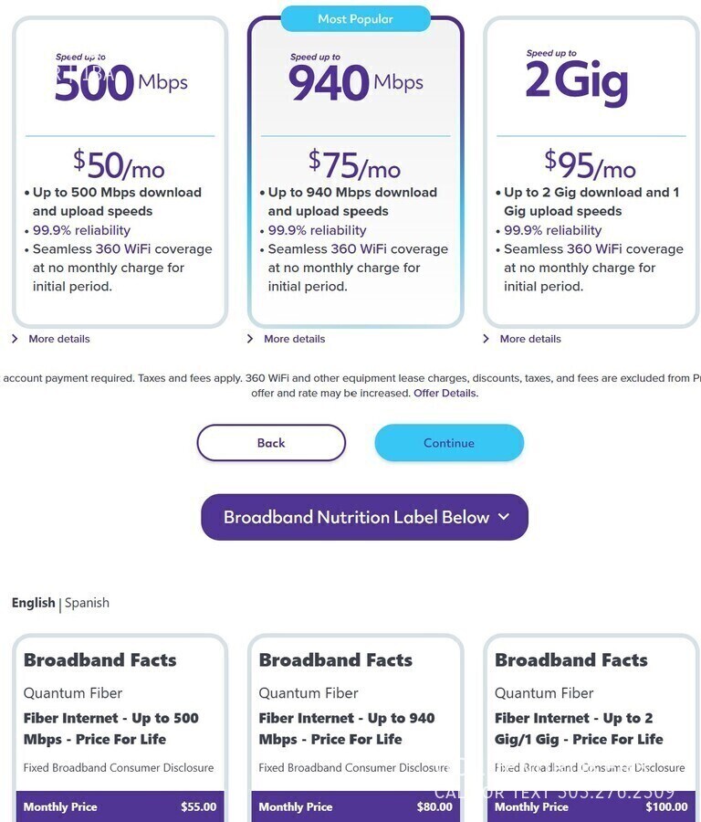701x822 pixels.
Task: Open the Offer Details link
Action: [x=445, y=394]
